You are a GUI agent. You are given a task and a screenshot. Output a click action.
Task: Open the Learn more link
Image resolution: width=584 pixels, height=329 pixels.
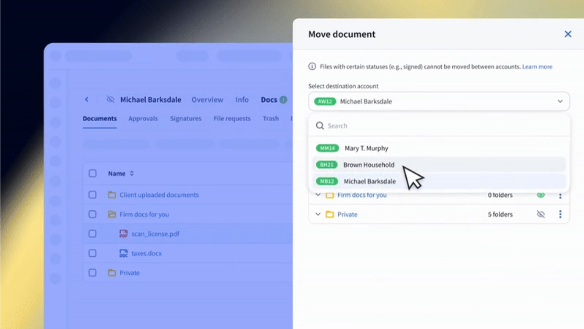[x=537, y=67]
